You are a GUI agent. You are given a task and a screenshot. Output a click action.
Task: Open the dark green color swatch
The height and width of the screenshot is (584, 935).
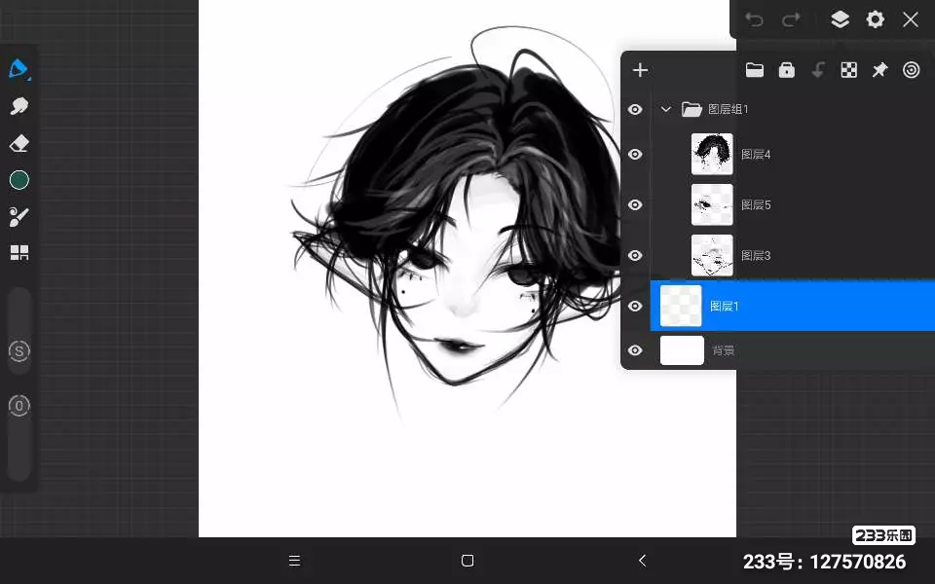(x=19, y=180)
